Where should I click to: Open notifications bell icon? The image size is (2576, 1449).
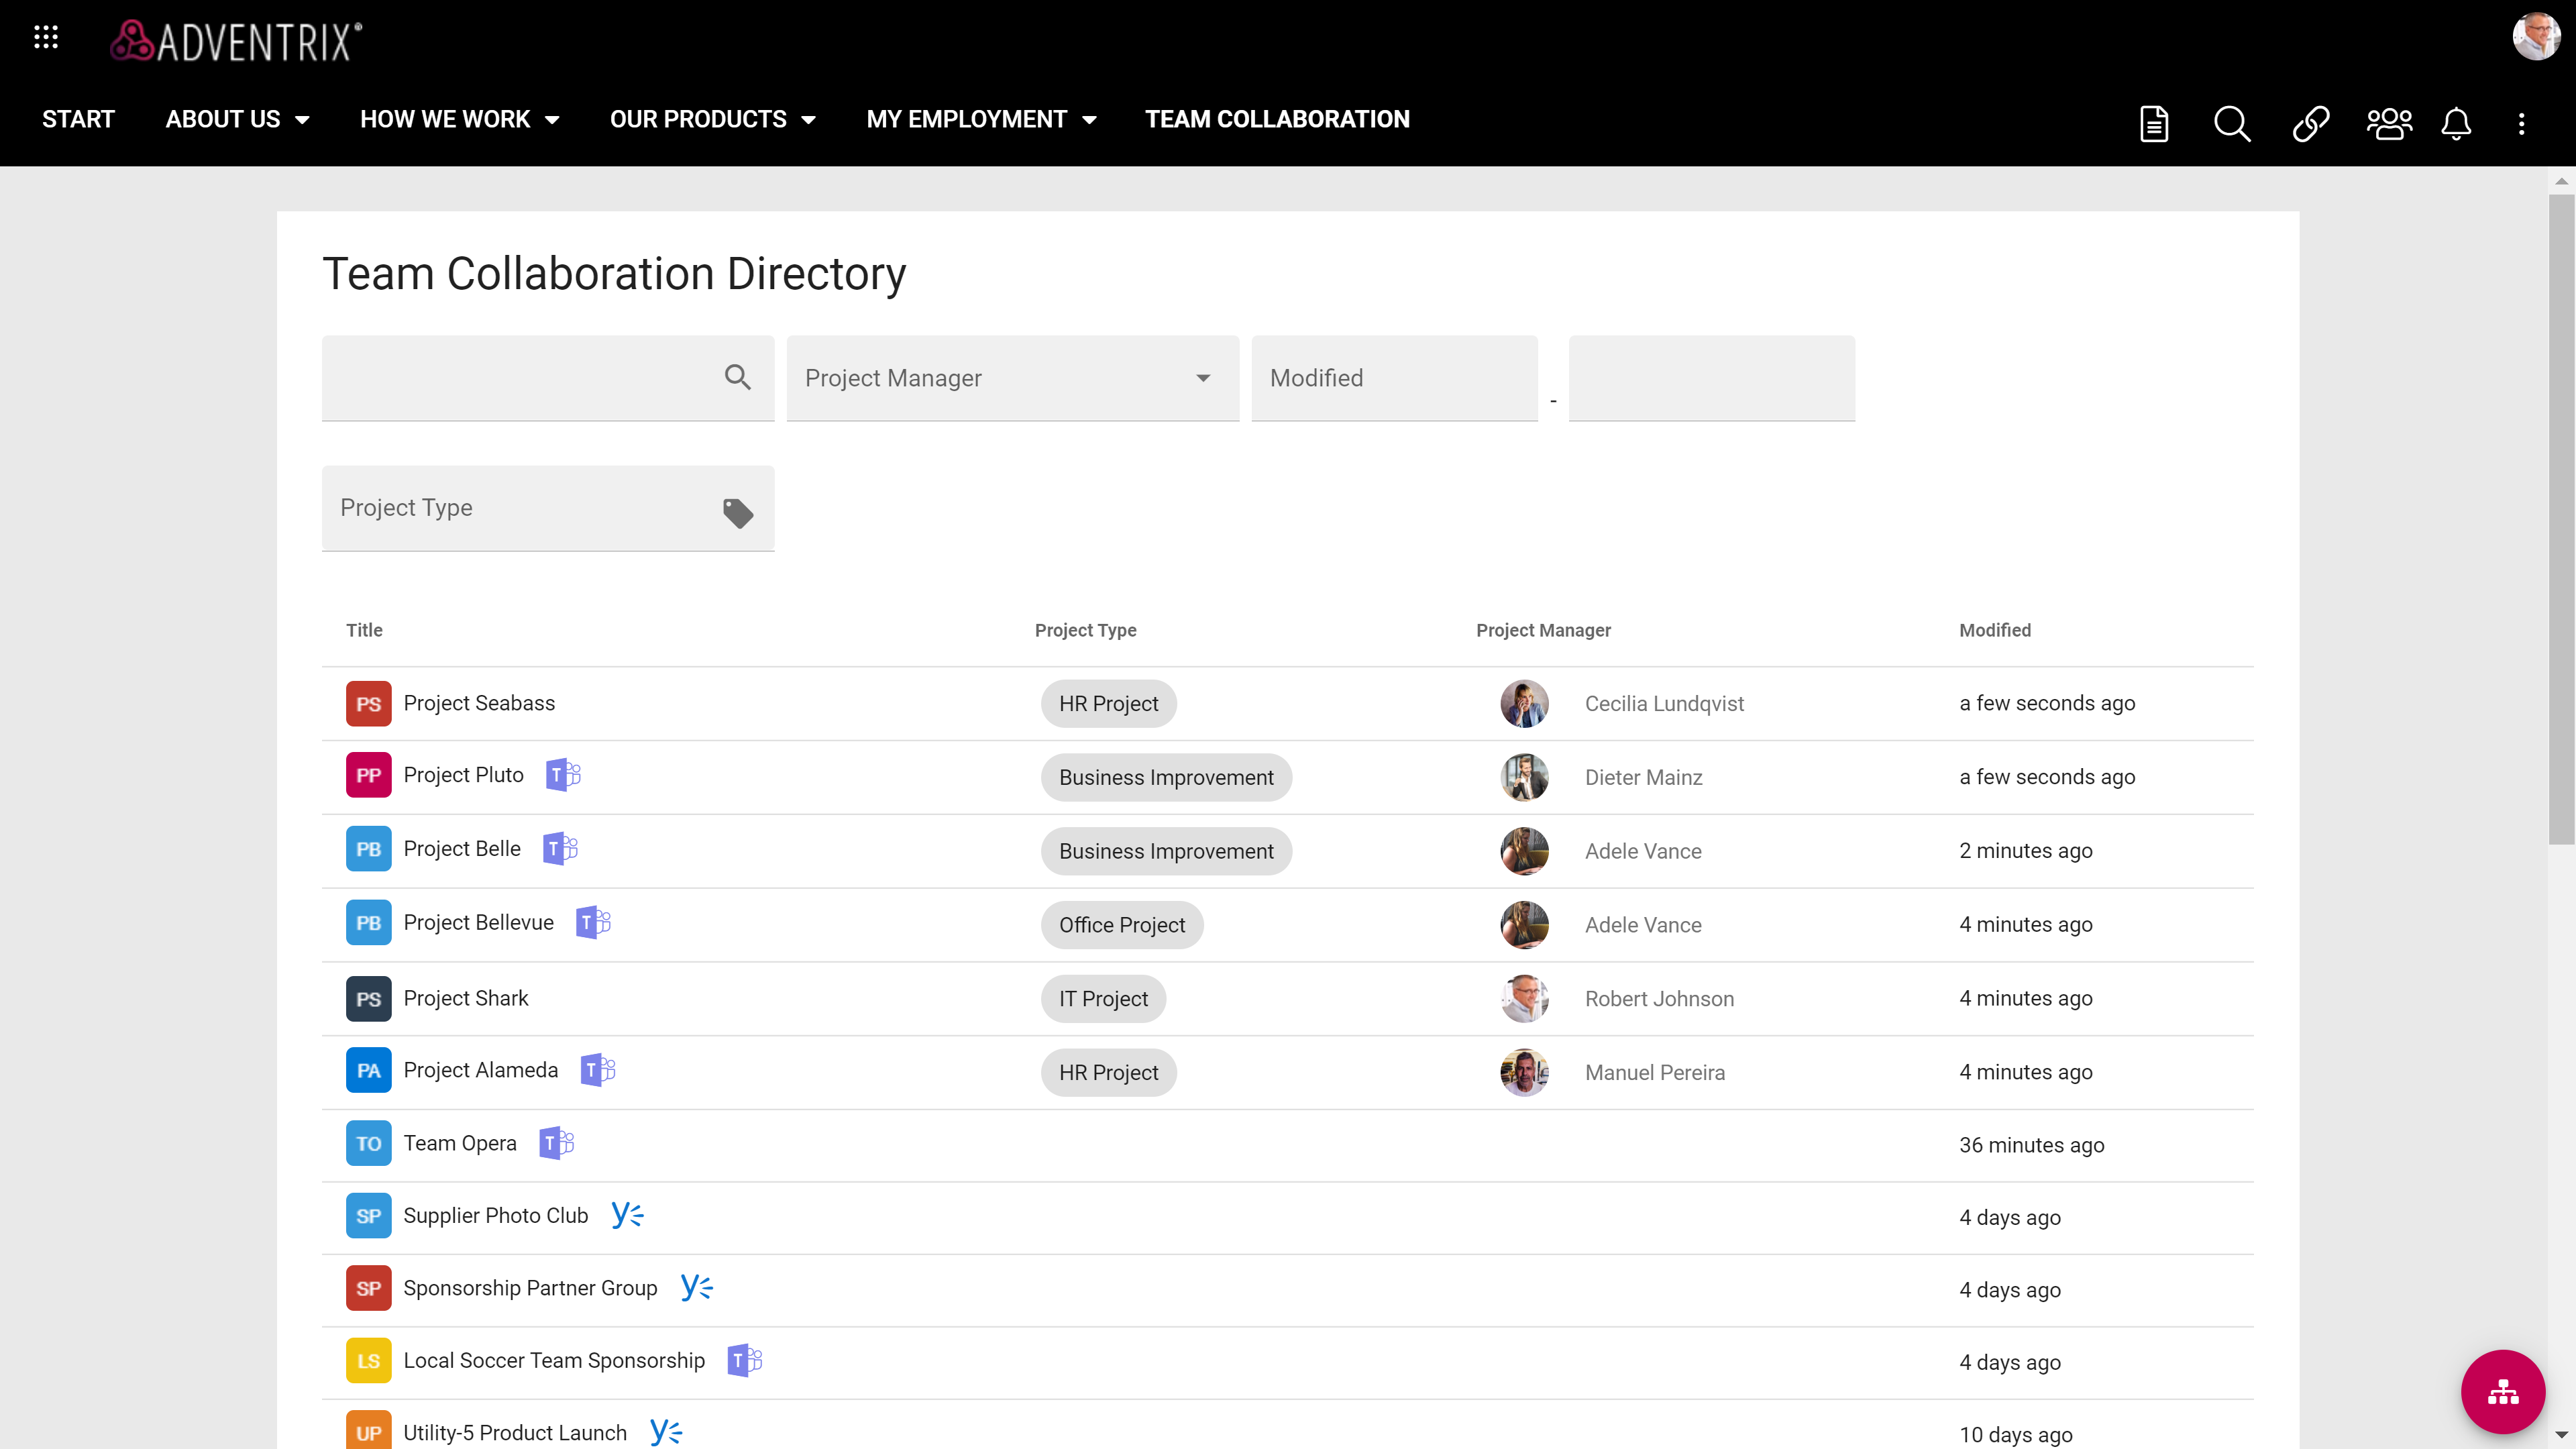(x=2456, y=124)
